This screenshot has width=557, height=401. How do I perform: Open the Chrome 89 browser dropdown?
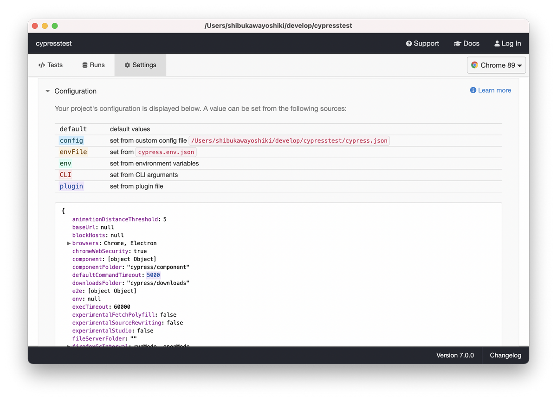tap(496, 65)
